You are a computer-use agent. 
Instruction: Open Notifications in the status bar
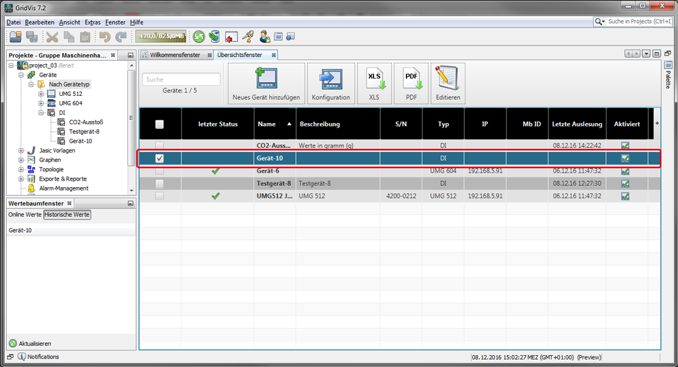point(42,357)
